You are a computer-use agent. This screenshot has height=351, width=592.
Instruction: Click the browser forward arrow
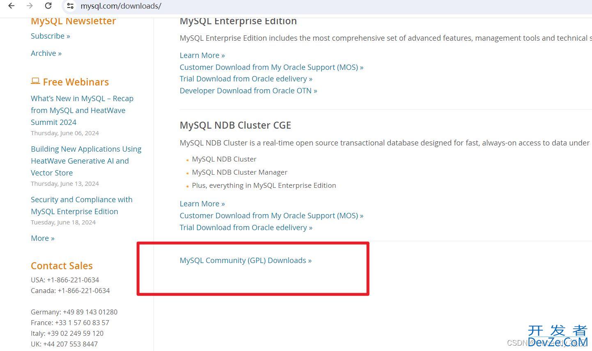[30, 6]
